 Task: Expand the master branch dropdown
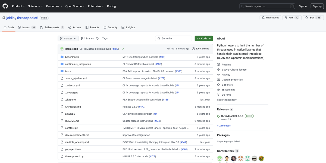click(x=68, y=39)
